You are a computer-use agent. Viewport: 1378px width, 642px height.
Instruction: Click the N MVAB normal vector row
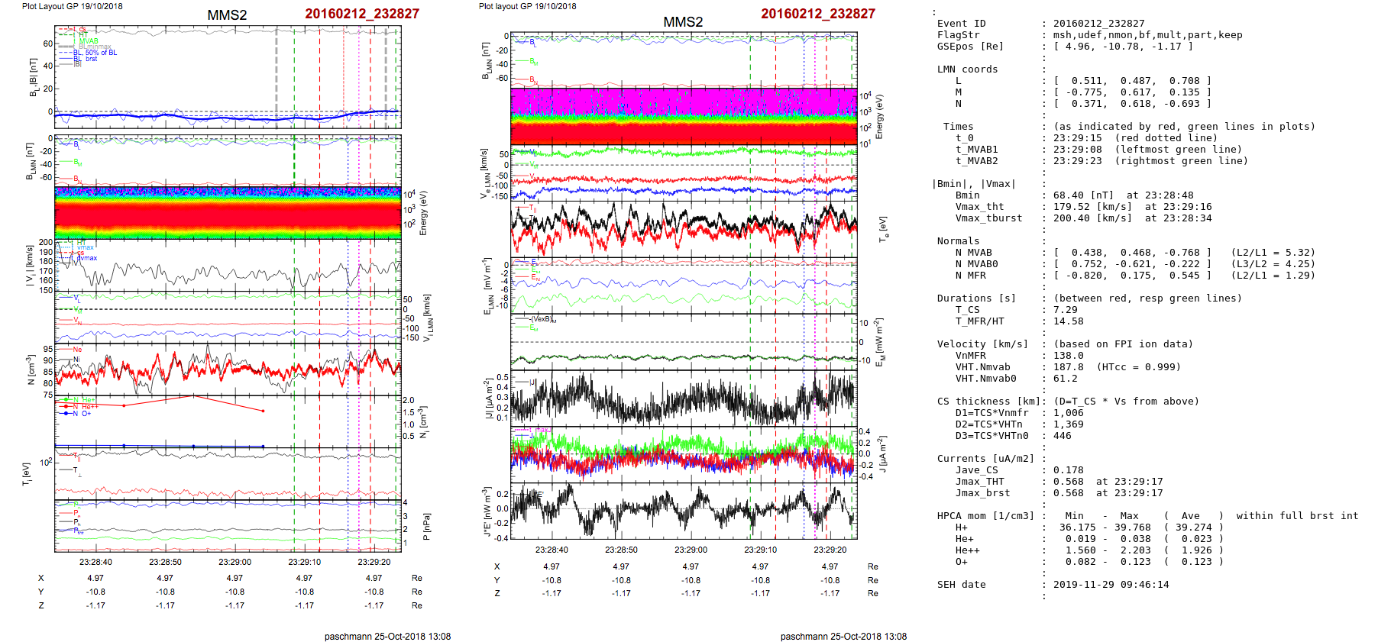point(1132,253)
